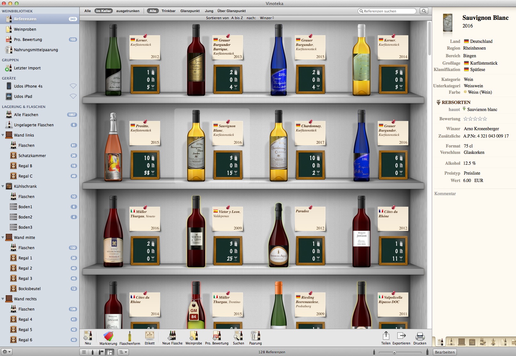
Task: Open the Markierung tags tool
Action: (108, 336)
